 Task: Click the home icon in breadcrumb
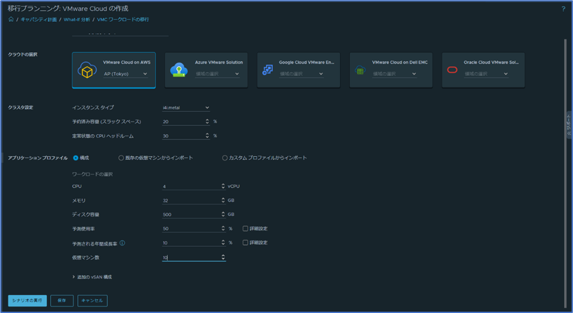click(x=11, y=19)
